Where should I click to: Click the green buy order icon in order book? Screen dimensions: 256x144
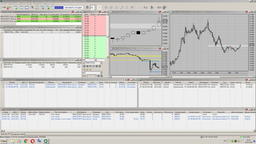pyautogui.click(x=87, y=69)
